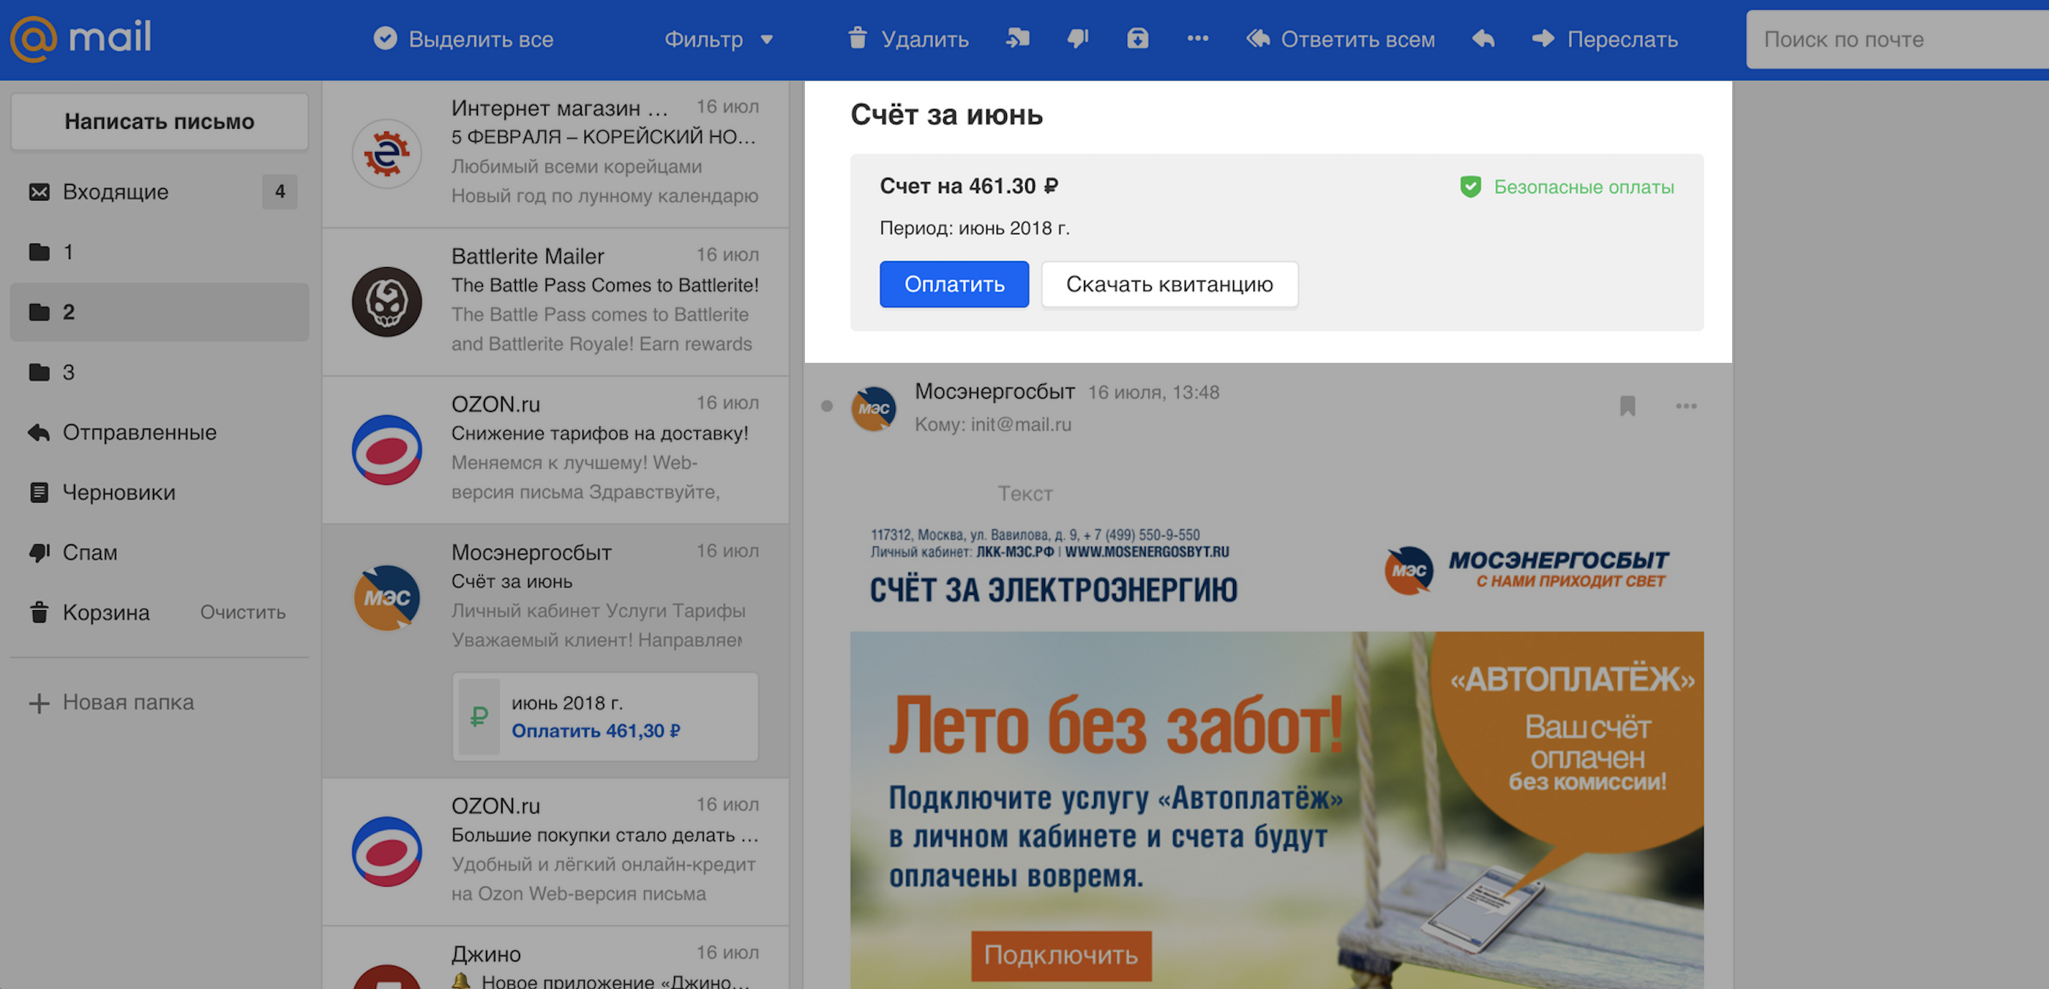This screenshot has width=2049, height=989.
Task: Open the Интернет магазин email
Action: coord(555,154)
